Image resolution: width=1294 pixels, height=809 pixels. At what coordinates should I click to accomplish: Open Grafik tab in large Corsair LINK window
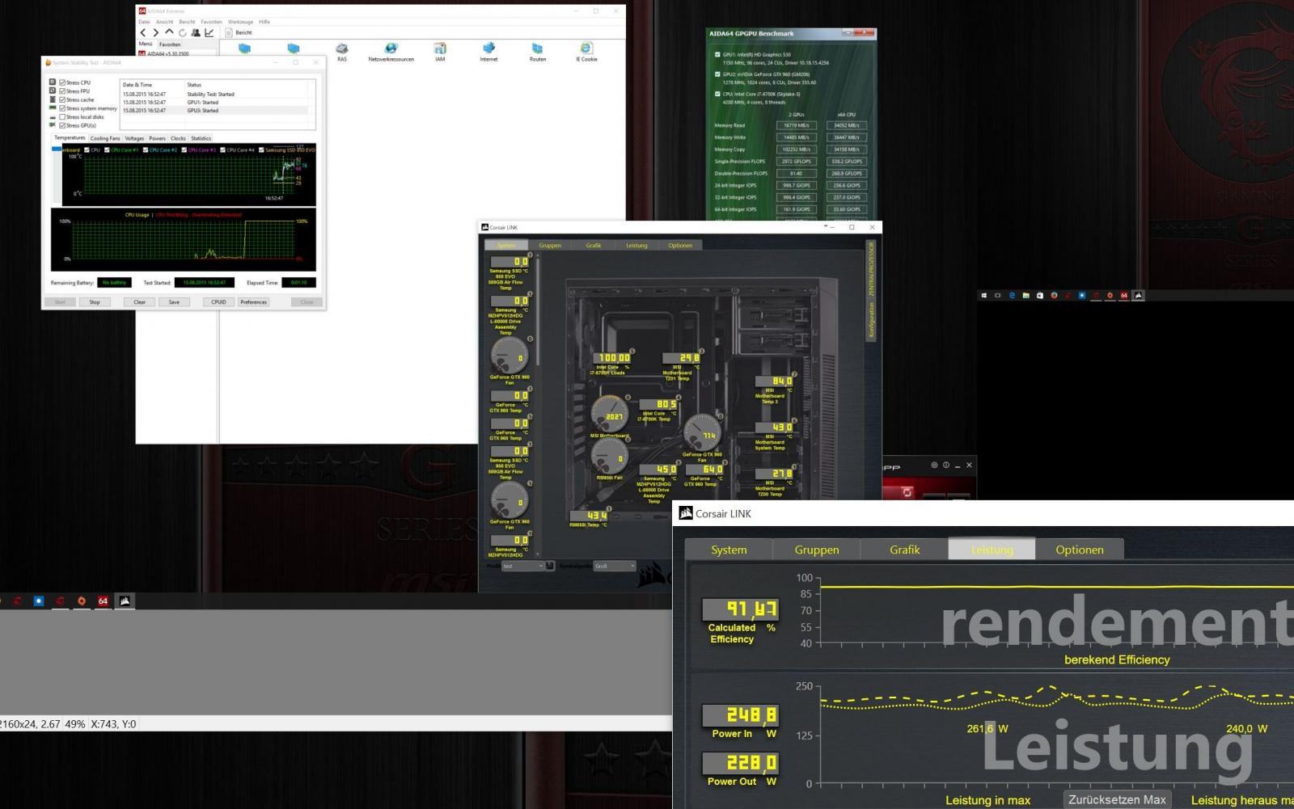(x=905, y=550)
